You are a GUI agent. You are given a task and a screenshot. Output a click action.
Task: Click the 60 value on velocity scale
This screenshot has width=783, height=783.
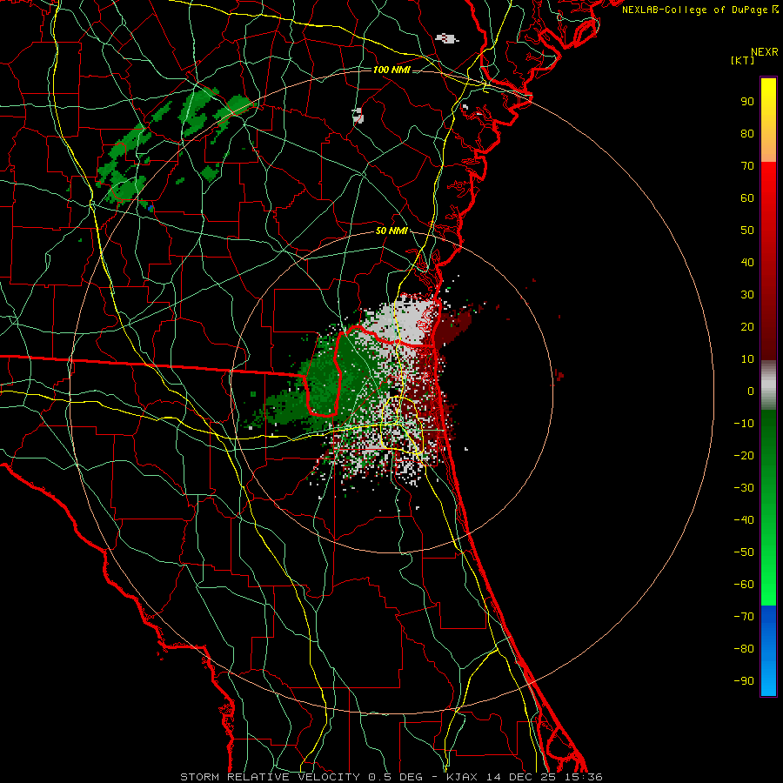click(x=747, y=198)
